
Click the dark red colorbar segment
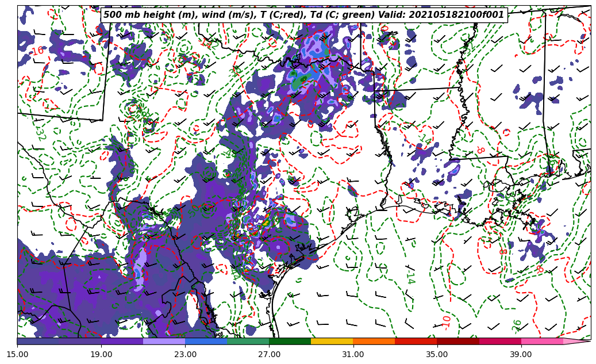click(457, 342)
